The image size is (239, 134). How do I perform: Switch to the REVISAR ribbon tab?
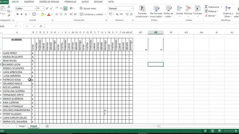[x=98, y=2]
